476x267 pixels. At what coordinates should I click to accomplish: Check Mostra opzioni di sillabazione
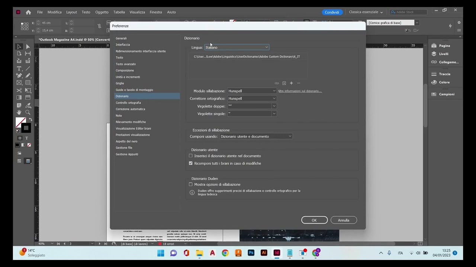pos(191,184)
